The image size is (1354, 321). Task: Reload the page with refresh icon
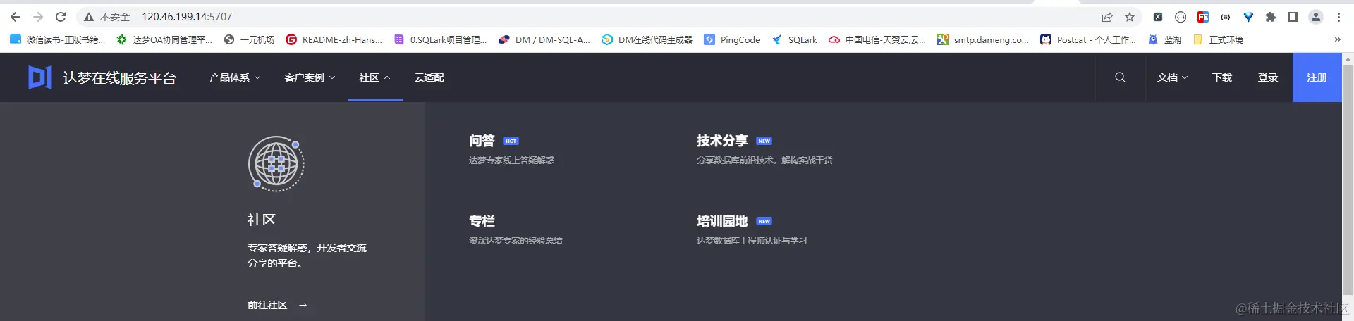click(x=61, y=17)
